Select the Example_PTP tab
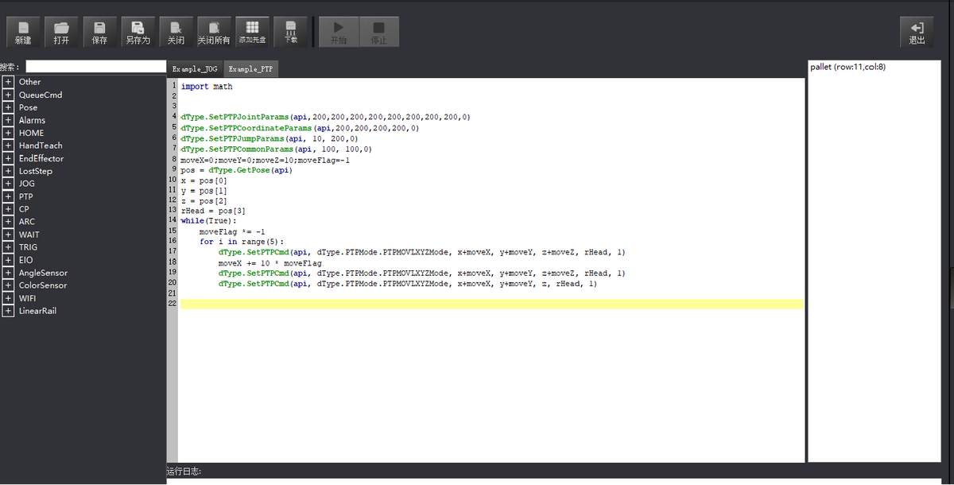This screenshot has width=954, height=485. [250, 69]
